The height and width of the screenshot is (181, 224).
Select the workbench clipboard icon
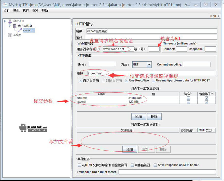10,35
